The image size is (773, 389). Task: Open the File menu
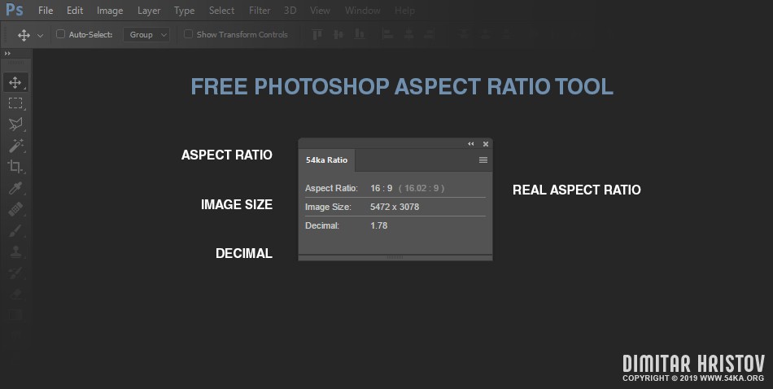46,11
